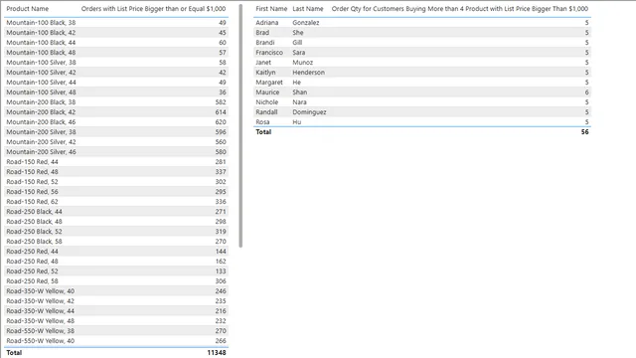
Task: Select the Mountain-100 Silver, 48 product
Action: coord(41,92)
